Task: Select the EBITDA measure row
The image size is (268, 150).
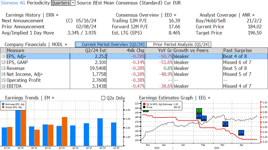Action: coord(134,86)
